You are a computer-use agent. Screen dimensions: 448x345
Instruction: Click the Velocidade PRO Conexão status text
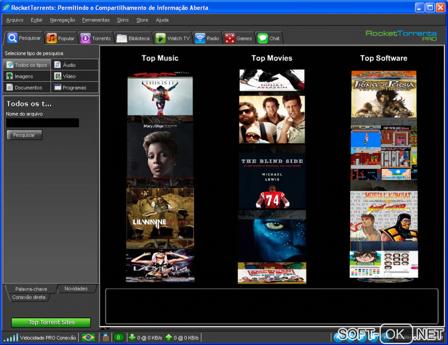pyautogui.click(x=48, y=338)
